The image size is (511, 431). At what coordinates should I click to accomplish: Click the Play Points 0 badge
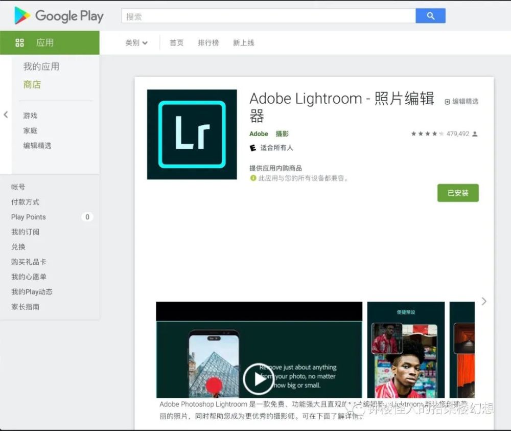point(87,217)
